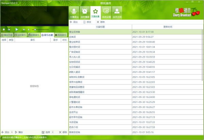Select the 迎宾词 row
The width and height of the screenshot is (204, 140).
pos(136,37)
